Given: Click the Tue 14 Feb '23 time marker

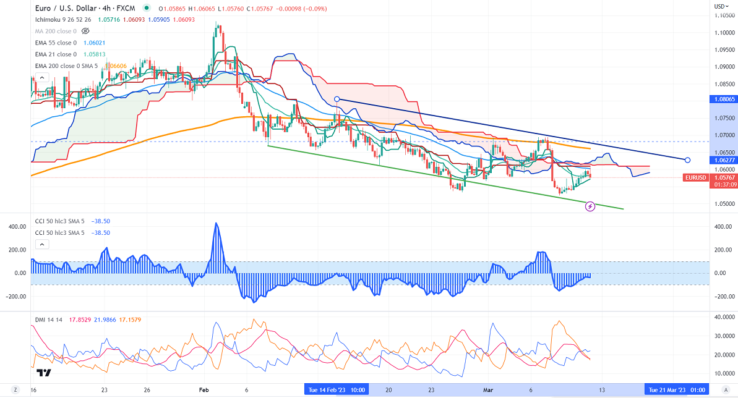Looking at the screenshot, I should click(x=337, y=389).
